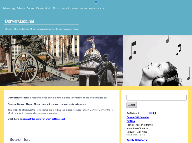Open the Advertising nav link
192x143 pixels.
point(9,8)
